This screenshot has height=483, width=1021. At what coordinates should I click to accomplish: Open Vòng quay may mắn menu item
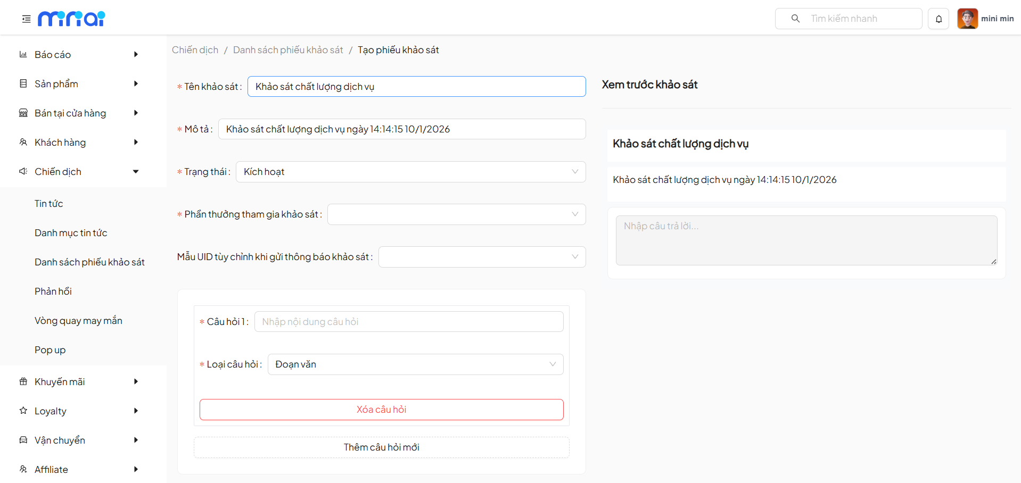78,321
